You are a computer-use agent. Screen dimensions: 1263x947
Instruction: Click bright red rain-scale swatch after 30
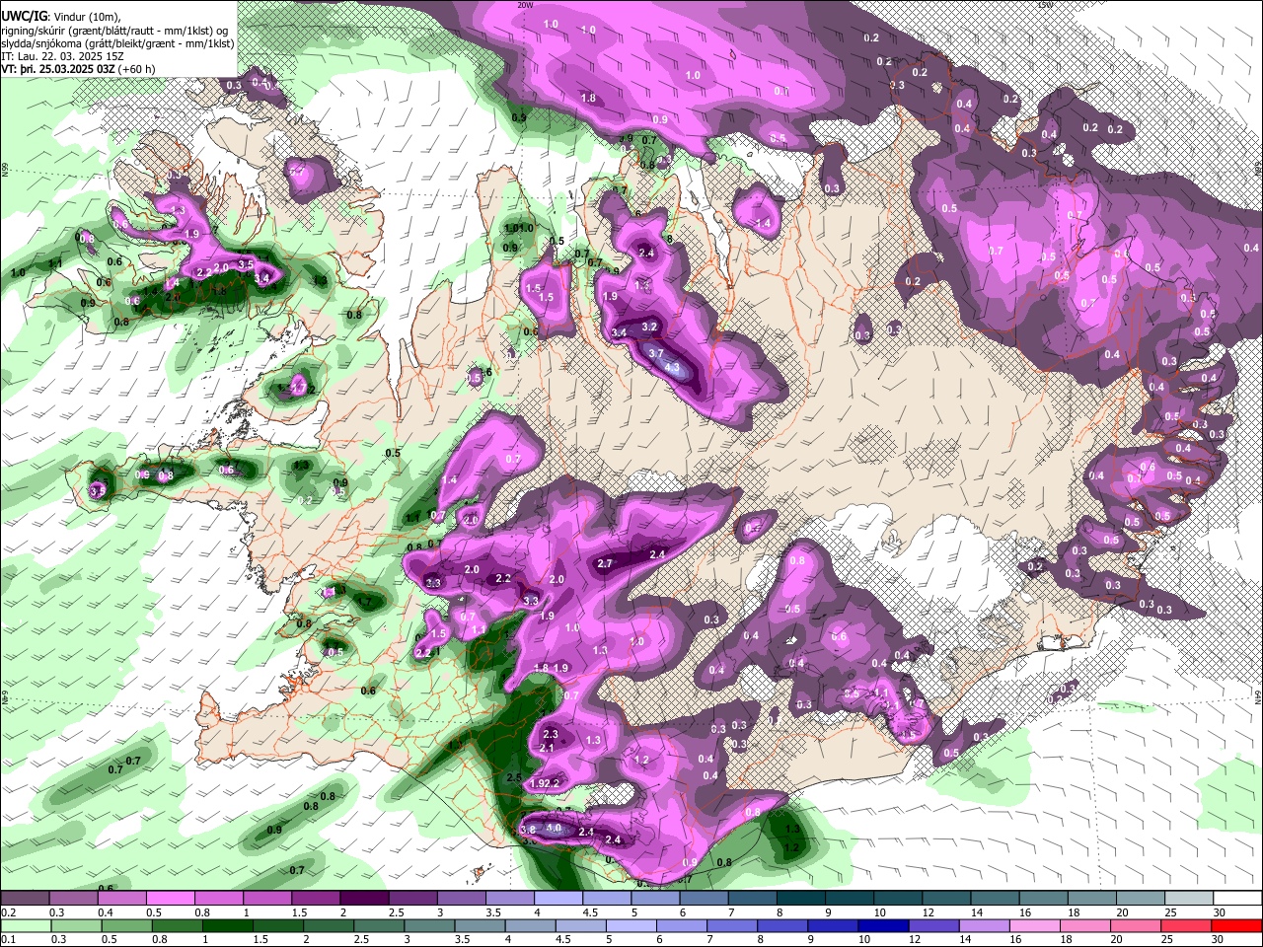coord(1237,925)
